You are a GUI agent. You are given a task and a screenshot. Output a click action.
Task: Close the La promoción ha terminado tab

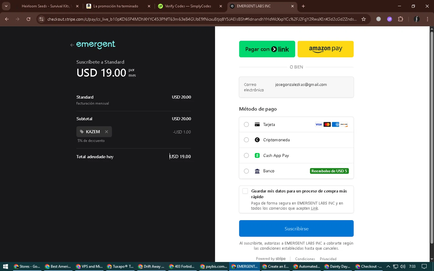[x=149, y=6]
